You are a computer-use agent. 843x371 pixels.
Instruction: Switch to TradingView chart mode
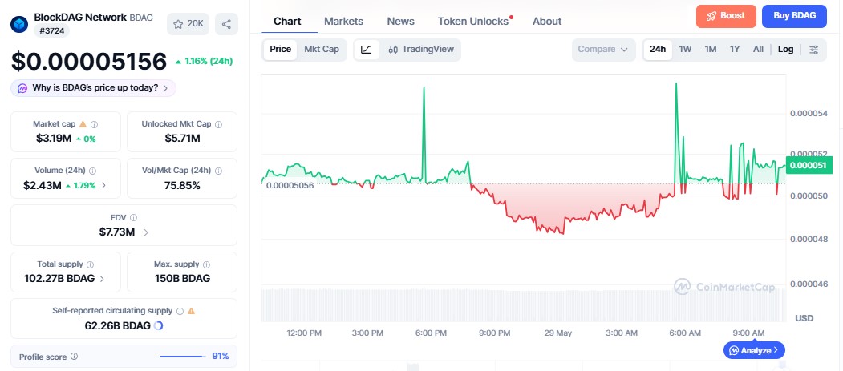coord(421,50)
